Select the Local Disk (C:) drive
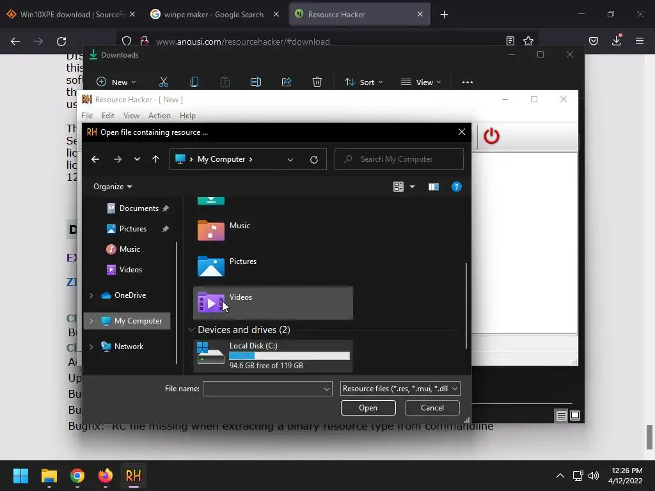655x491 pixels. pyautogui.click(x=273, y=356)
